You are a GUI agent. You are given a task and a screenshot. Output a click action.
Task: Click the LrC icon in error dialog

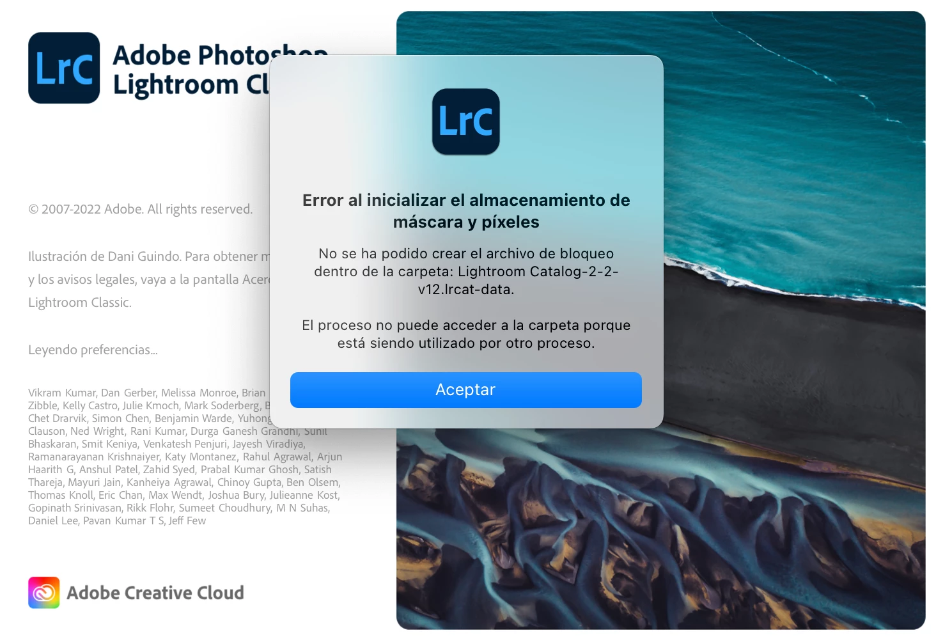click(465, 121)
